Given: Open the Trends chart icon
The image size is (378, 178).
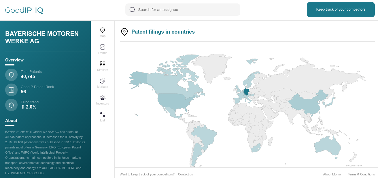Looking at the screenshot, I should point(102,47).
